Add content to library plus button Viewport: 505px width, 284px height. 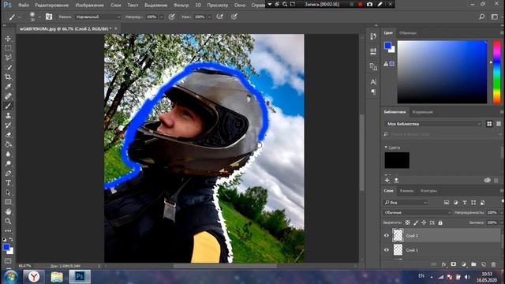[387, 181]
